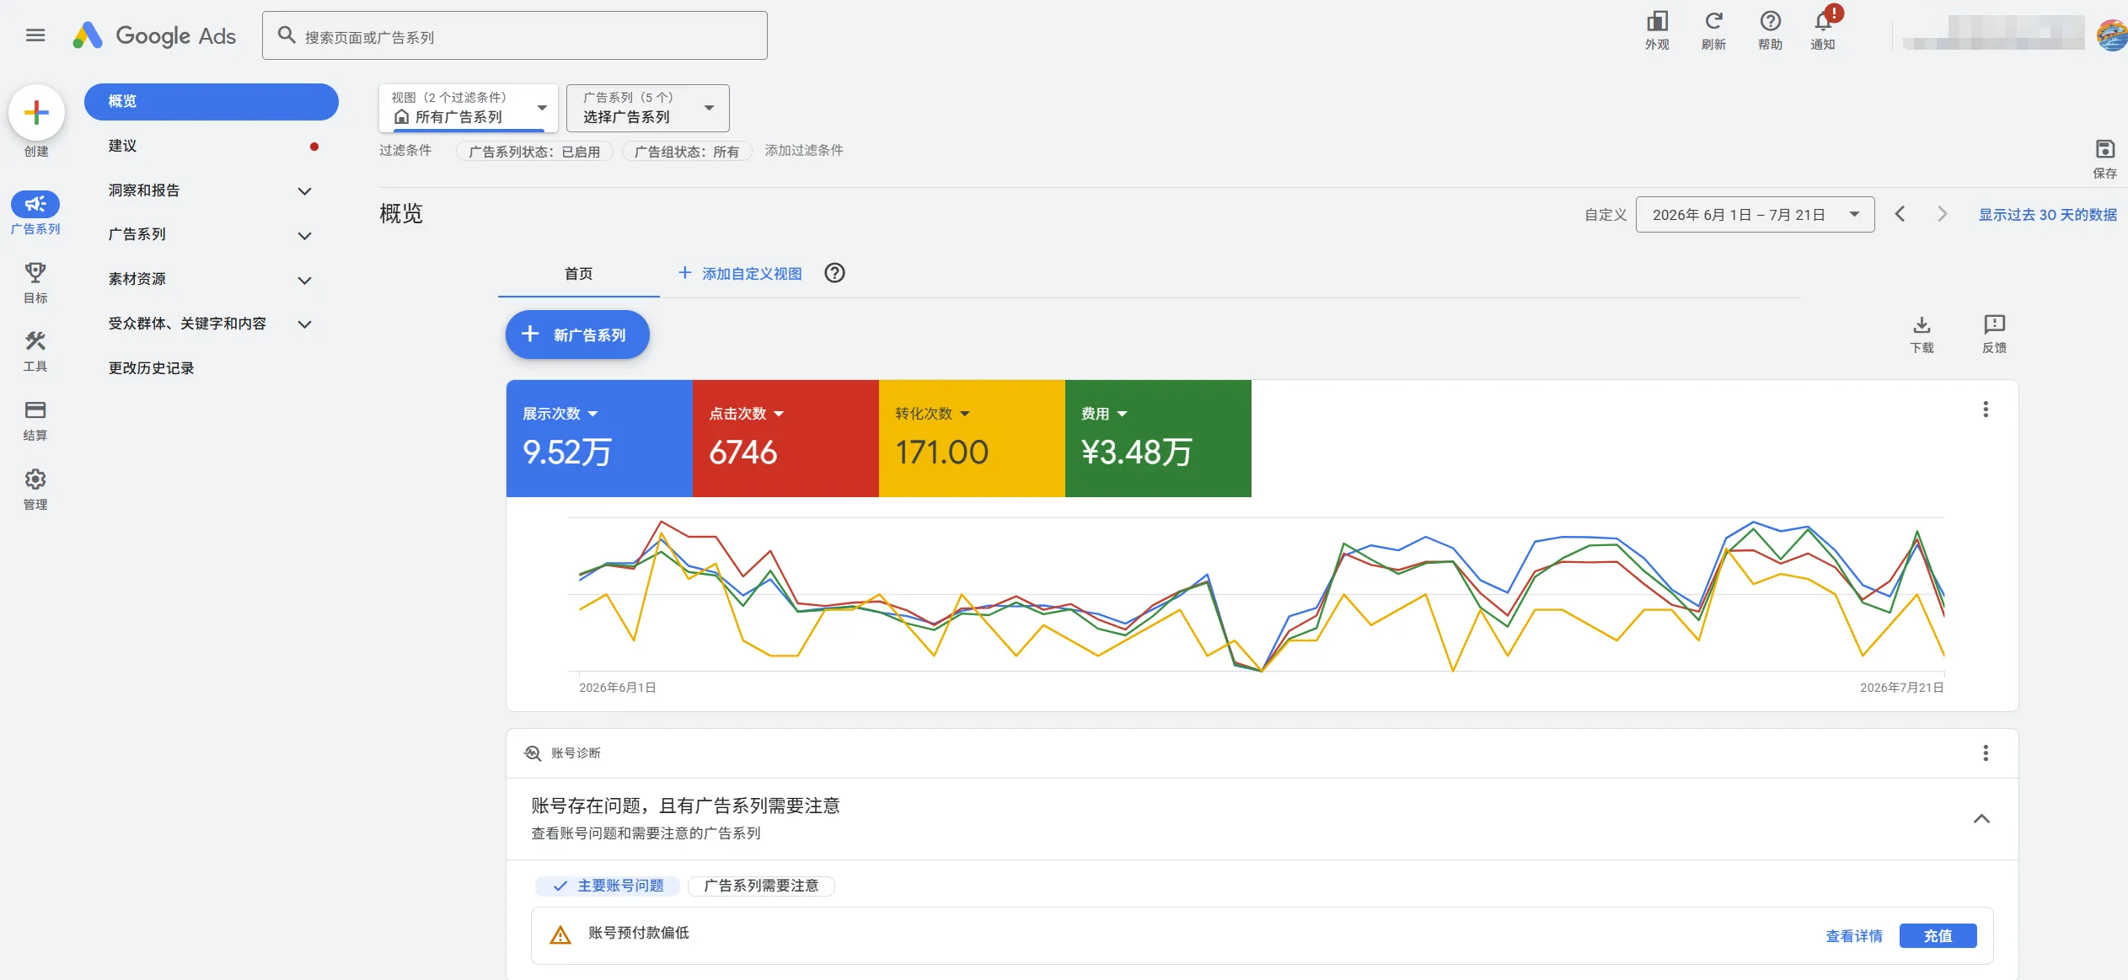Screen dimensions: 2128x980
Task: Open the 转化次数 metric dropdown
Action: tap(932, 414)
